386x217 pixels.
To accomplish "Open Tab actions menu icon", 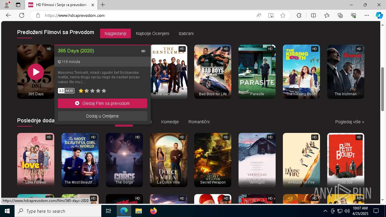I will tap(18, 5).
